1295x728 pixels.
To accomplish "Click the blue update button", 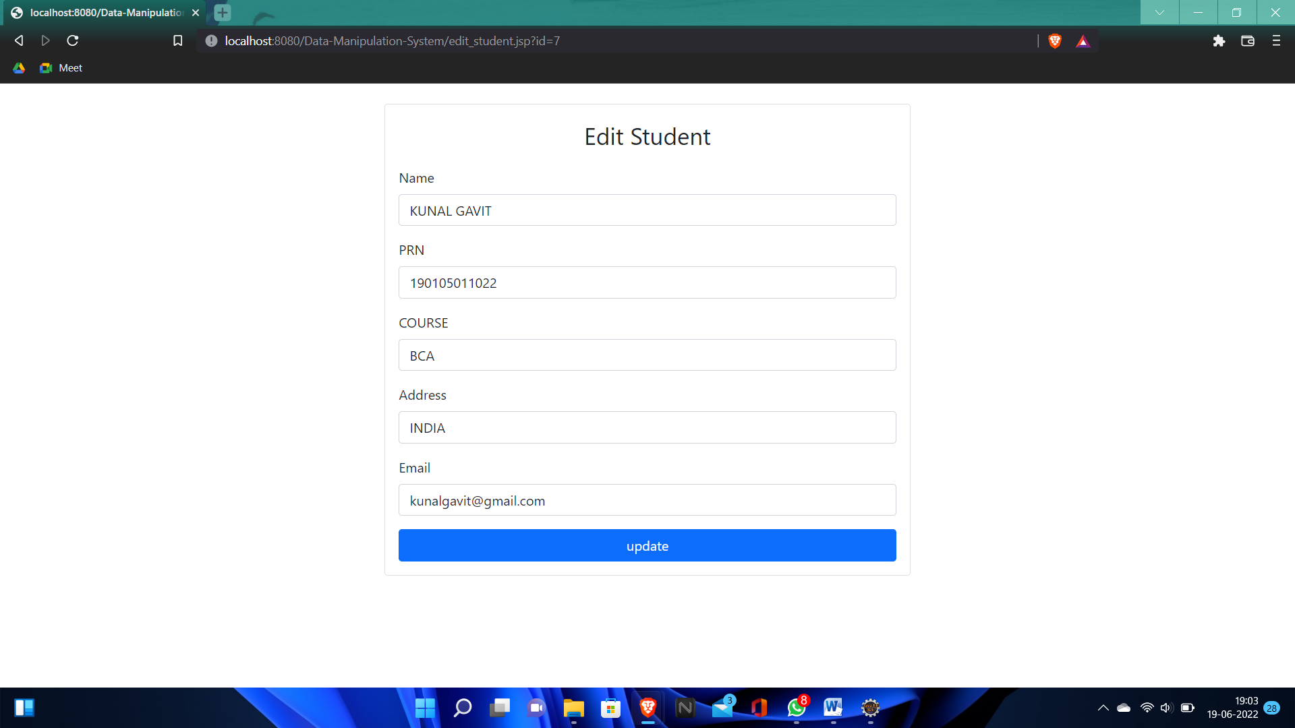I will 647,545.
